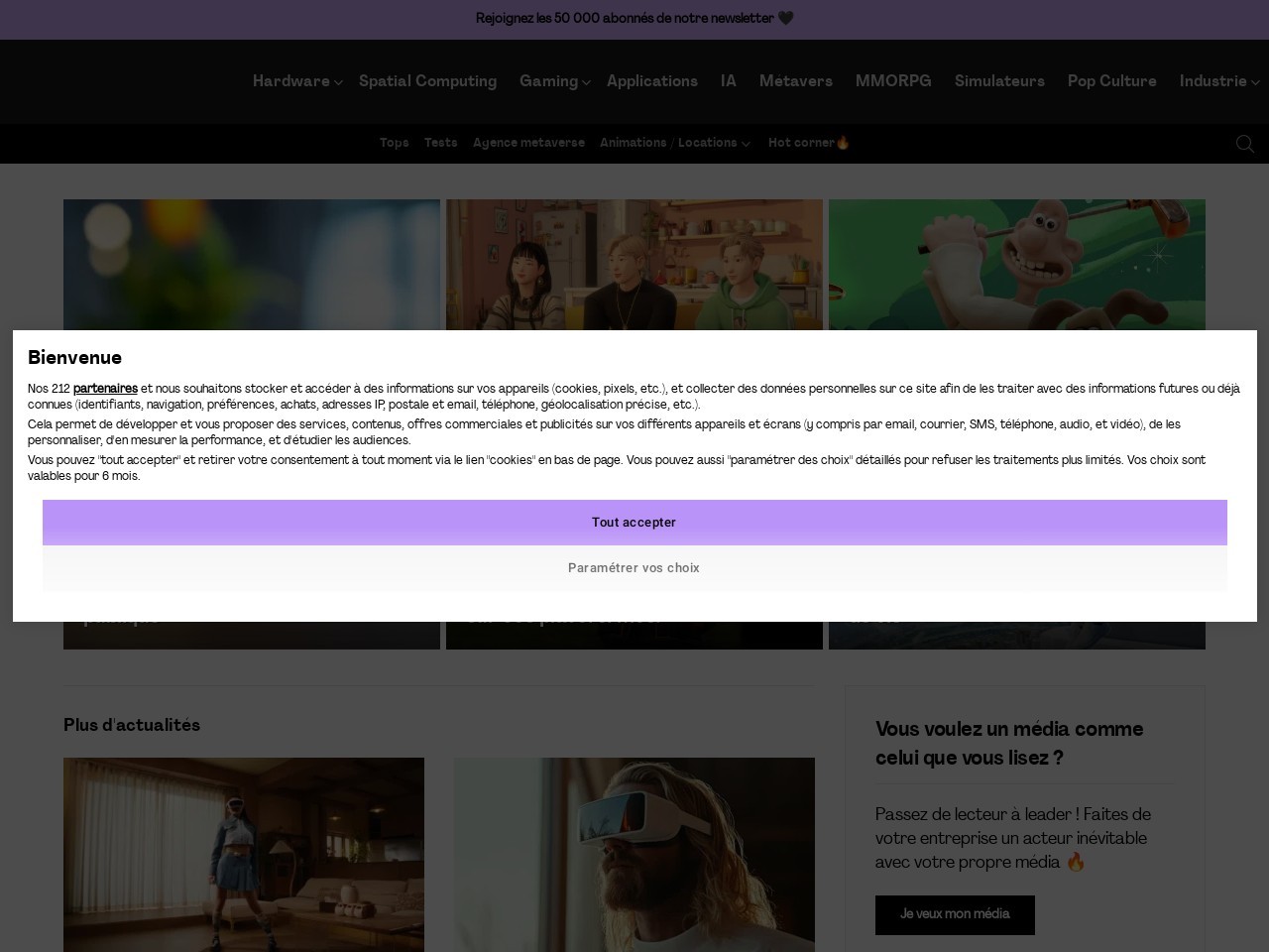
Task: Click the search magnifier icon
Action: coord(1245,144)
